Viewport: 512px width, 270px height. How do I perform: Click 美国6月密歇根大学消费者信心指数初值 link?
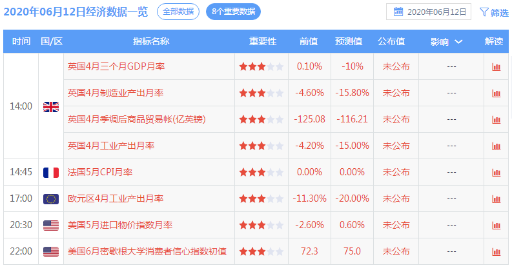coord(147,251)
